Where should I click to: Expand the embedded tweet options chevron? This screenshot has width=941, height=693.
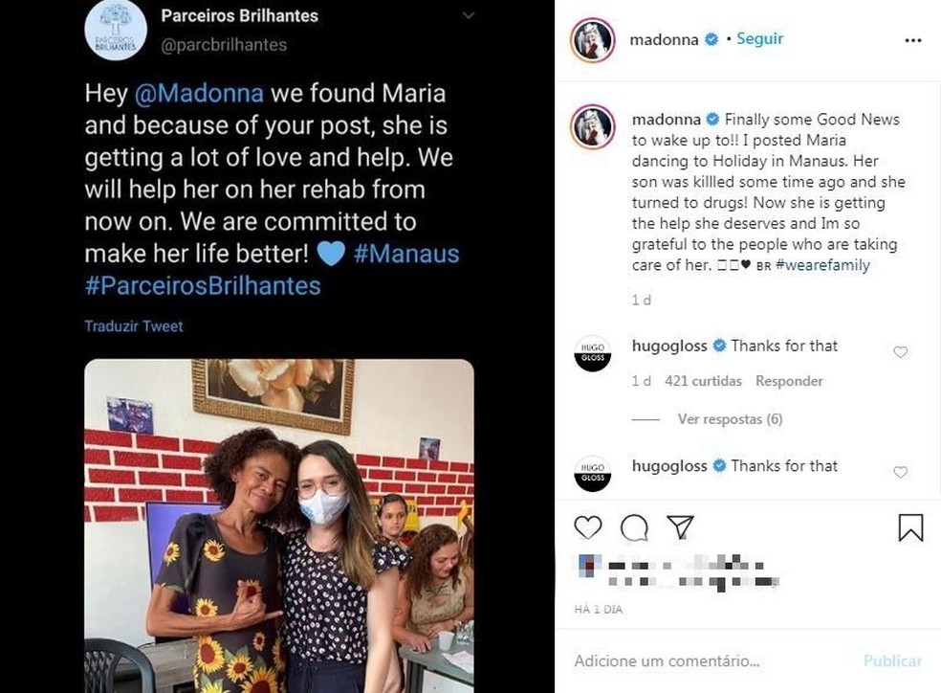coord(468,15)
